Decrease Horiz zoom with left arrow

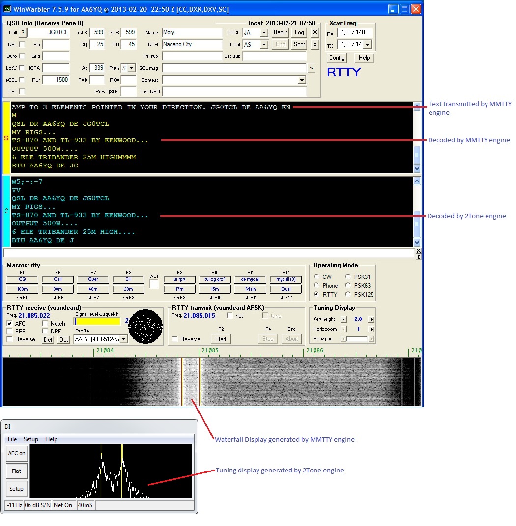[x=344, y=329]
